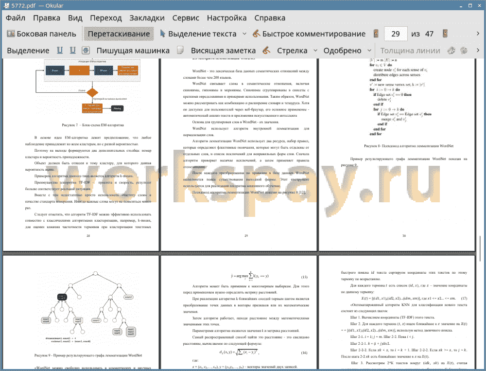The width and height of the screenshot is (486, 371).
Task: Click the total pages count 47
Action: click(x=429, y=34)
